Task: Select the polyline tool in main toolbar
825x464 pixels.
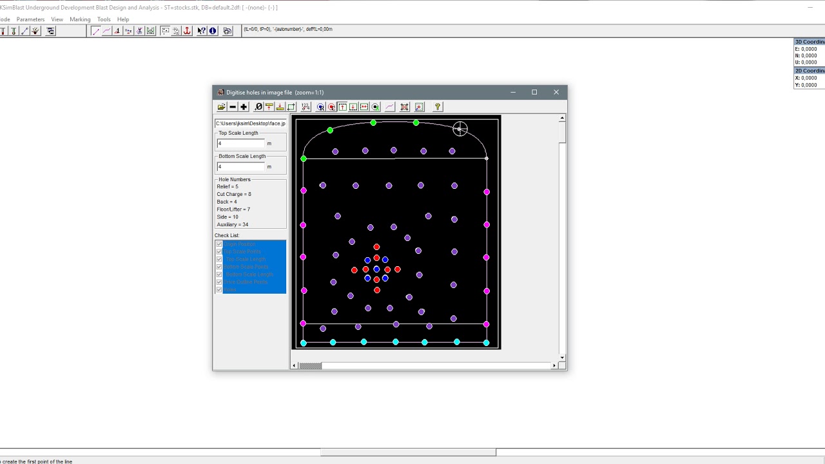Action: 107,31
